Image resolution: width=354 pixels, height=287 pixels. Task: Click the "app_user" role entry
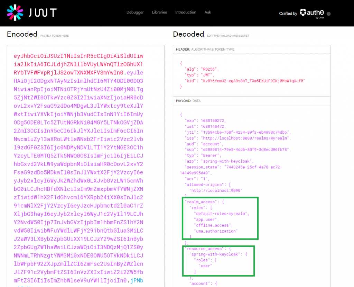click(x=205, y=219)
